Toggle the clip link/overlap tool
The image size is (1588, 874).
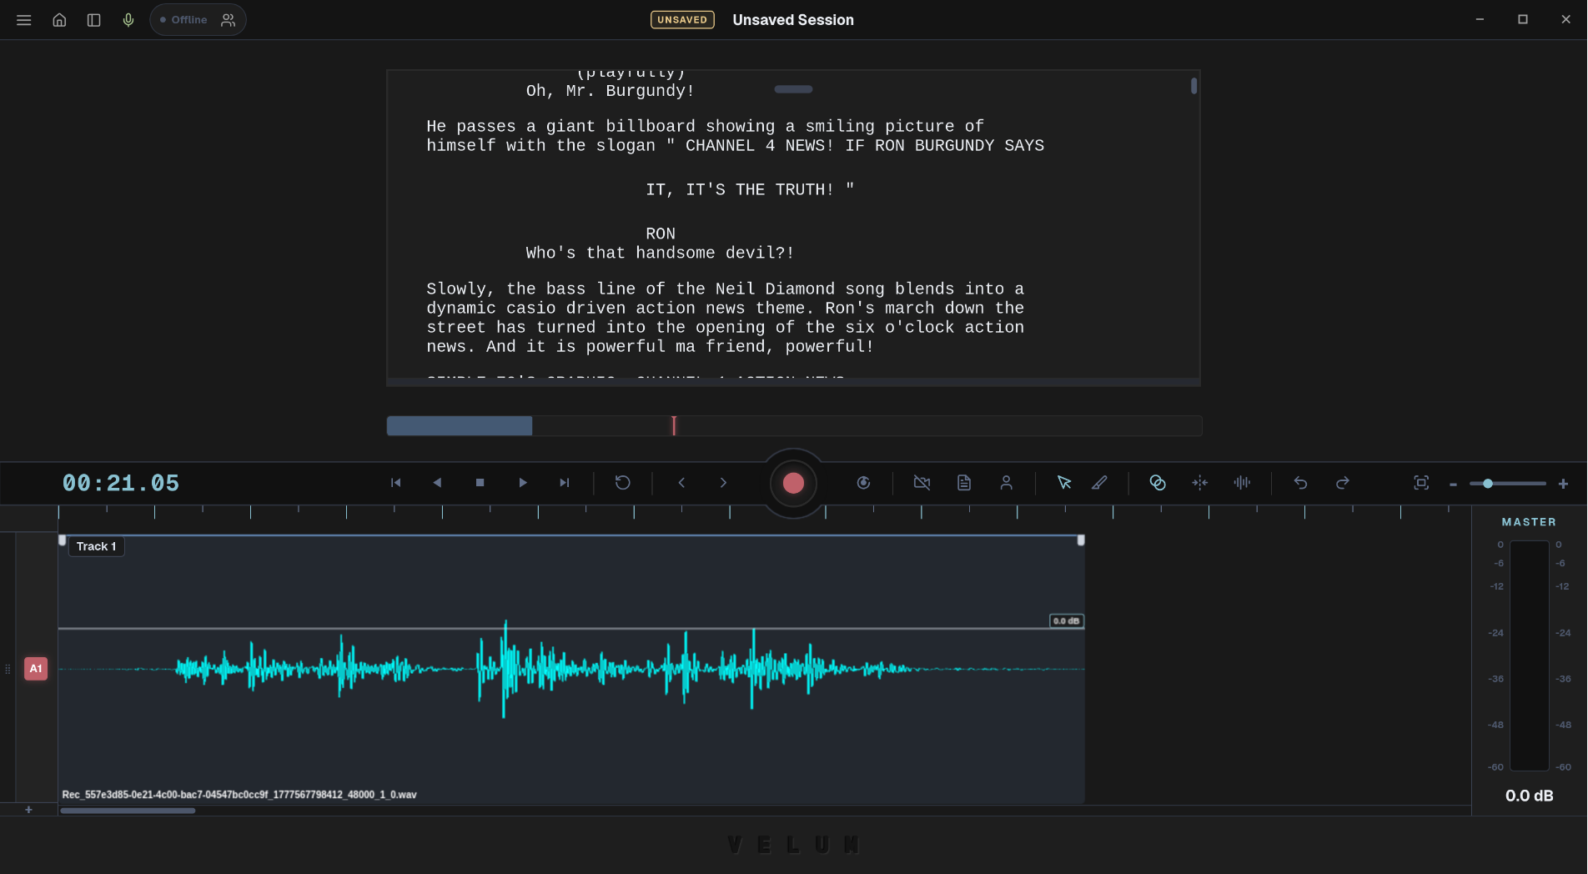click(1158, 483)
